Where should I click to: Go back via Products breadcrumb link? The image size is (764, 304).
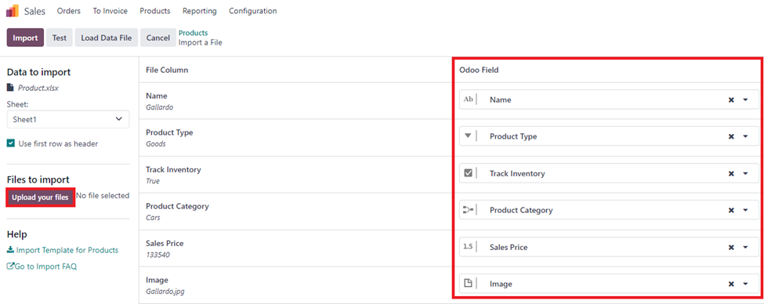[193, 33]
